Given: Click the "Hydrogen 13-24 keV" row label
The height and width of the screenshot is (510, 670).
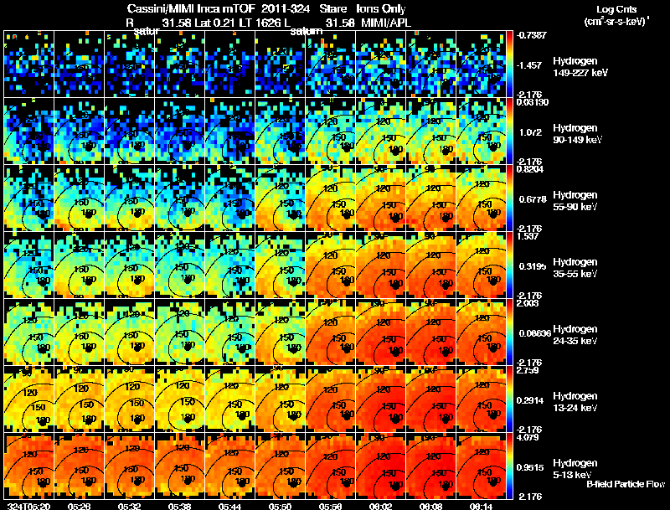Looking at the screenshot, I should [x=575, y=402].
